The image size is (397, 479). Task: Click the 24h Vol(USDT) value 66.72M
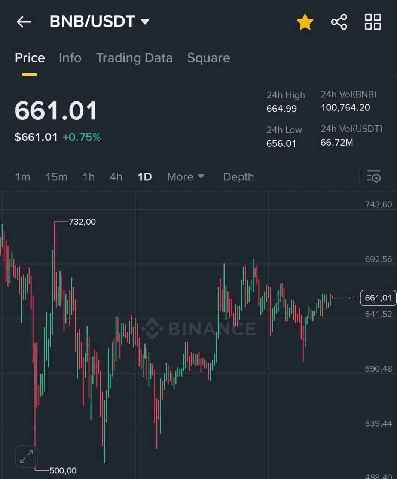point(337,143)
